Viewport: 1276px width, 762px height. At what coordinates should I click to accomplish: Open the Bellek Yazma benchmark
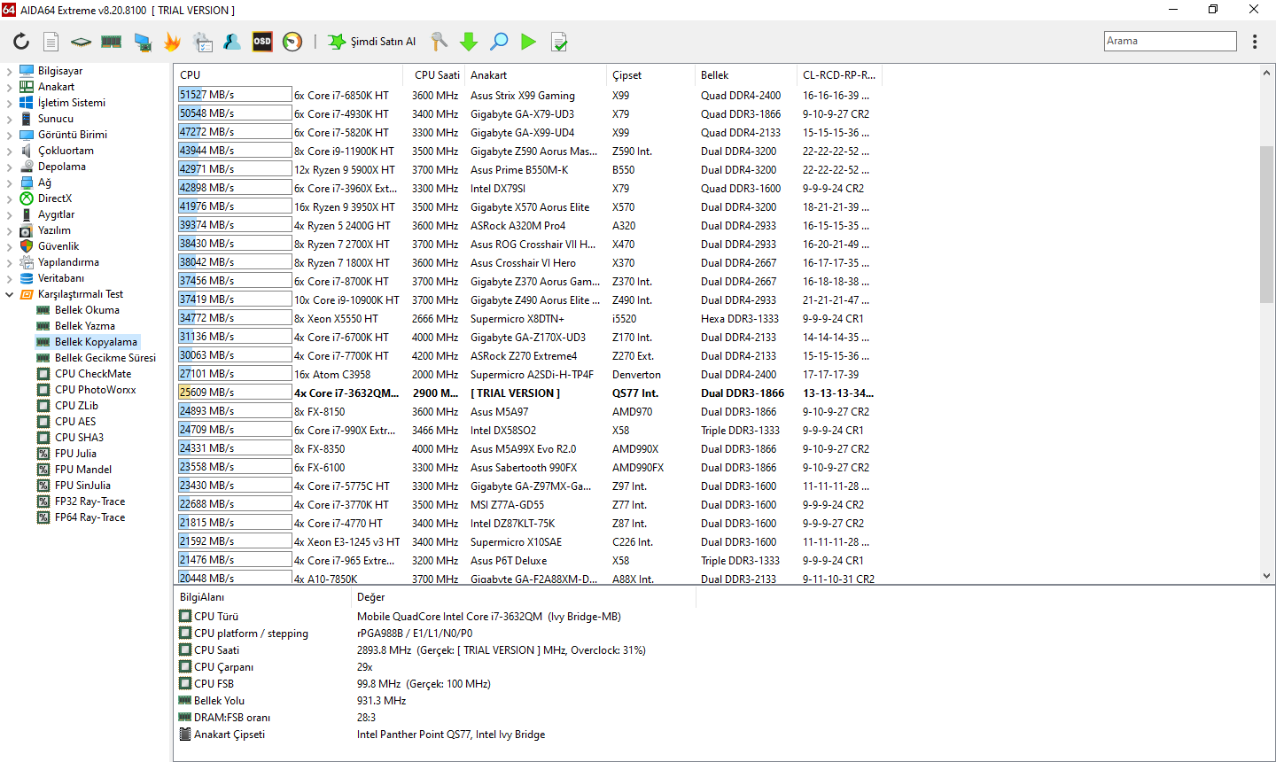[x=85, y=326]
